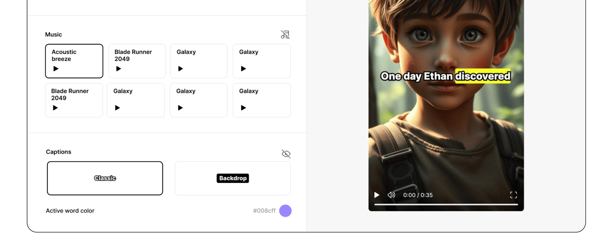
Task: Preview Blade Runner 2049 beside Acoustic breeze
Action: [x=118, y=68]
